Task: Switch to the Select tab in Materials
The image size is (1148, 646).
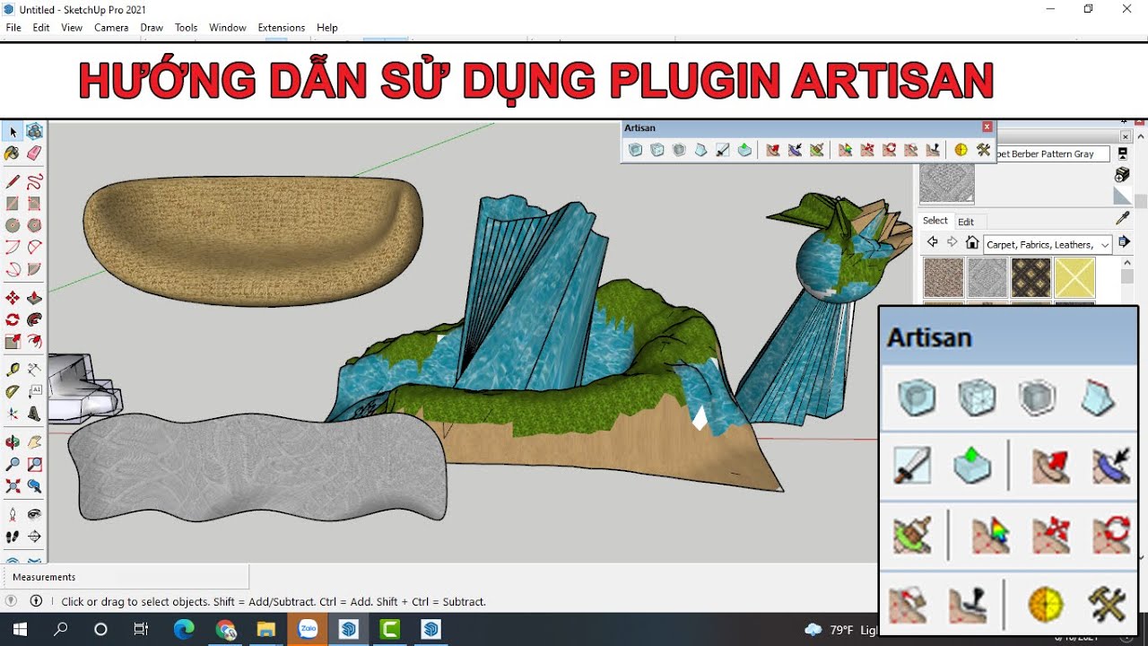Action: click(x=935, y=221)
